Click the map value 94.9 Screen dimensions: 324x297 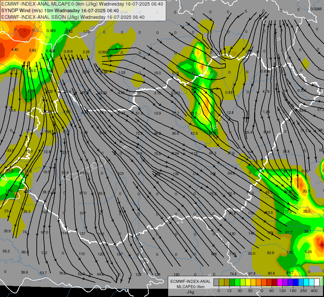click(231, 173)
